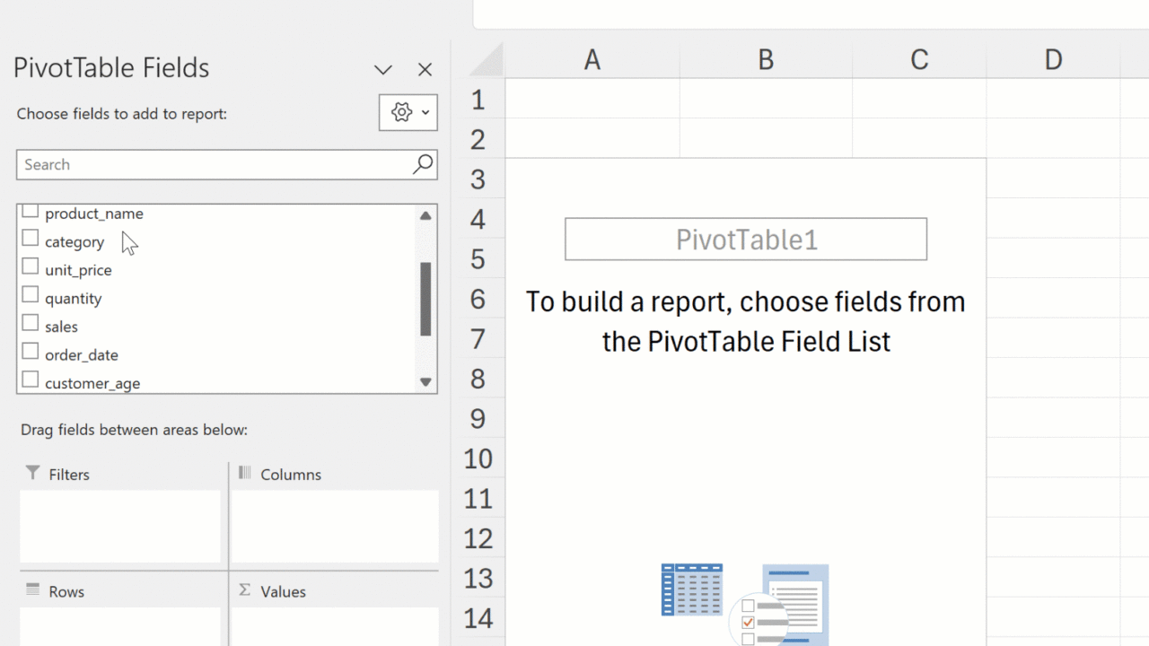
Task: Select column B header
Action: tap(765, 60)
